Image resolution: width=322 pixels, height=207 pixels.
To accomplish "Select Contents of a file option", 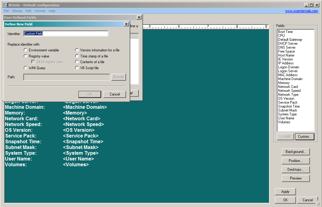I will 77,62.
